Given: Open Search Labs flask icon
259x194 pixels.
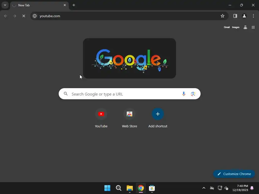Looking at the screenshot, I should 245,27.
